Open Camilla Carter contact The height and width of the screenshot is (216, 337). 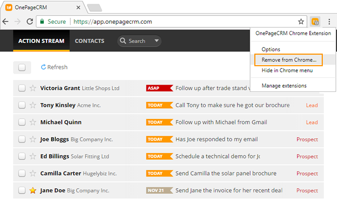coord(61,173)
